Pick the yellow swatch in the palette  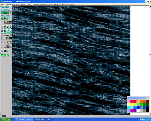132,104
